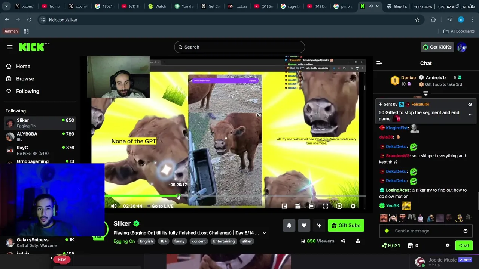Open the Kick hamburger sidebar menu
This screenshot has height=269, width=479.
pos(10,47)
